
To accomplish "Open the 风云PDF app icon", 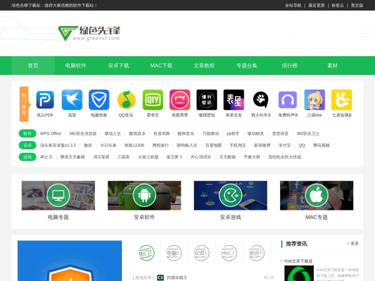I will pyautogui.click(x=45, y=100).
